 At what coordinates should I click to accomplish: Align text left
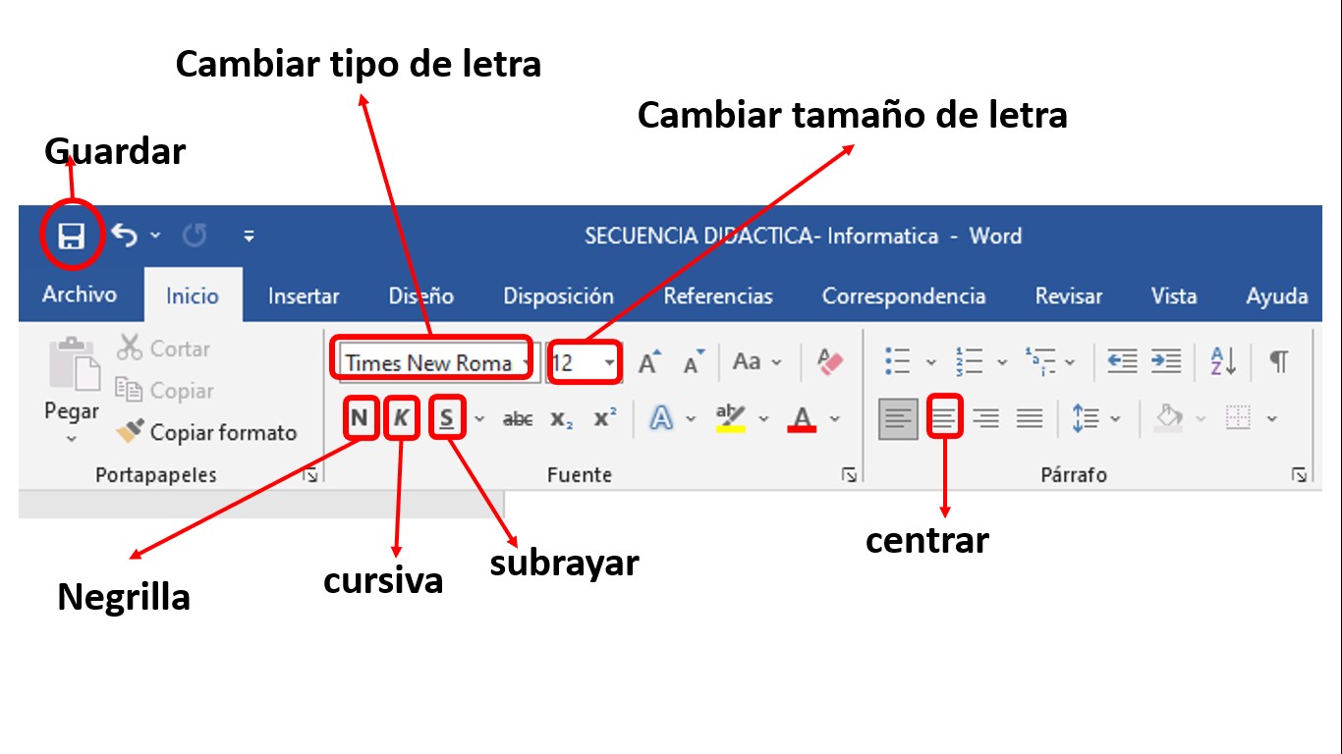[898, 419]
